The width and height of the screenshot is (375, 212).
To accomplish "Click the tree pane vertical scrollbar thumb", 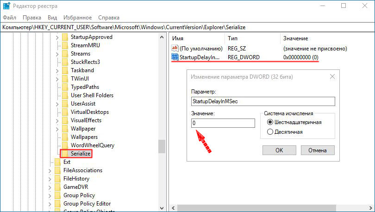I will click(x=162, y=146).
